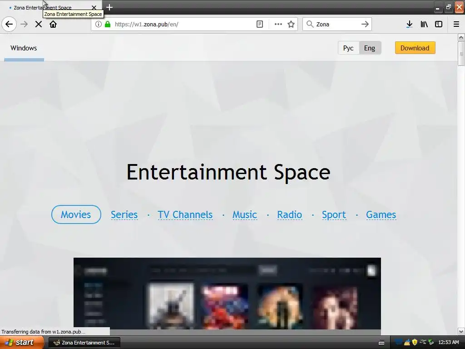This screenshot has width=465, height=349.
Task: Select Zona Entertainment taskbar button
Action: 84,343
